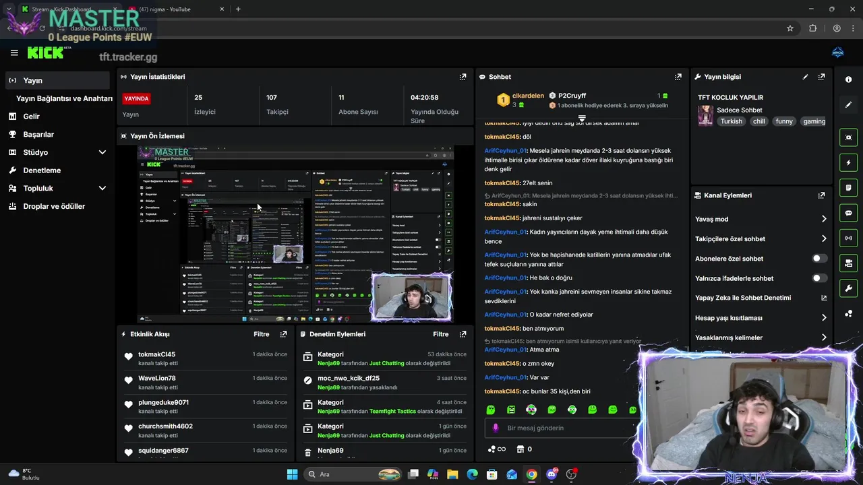Open the Filtre dropdown in Denetim Eylemleri
This screenshot has height=485, width=863.
[440, 334]
